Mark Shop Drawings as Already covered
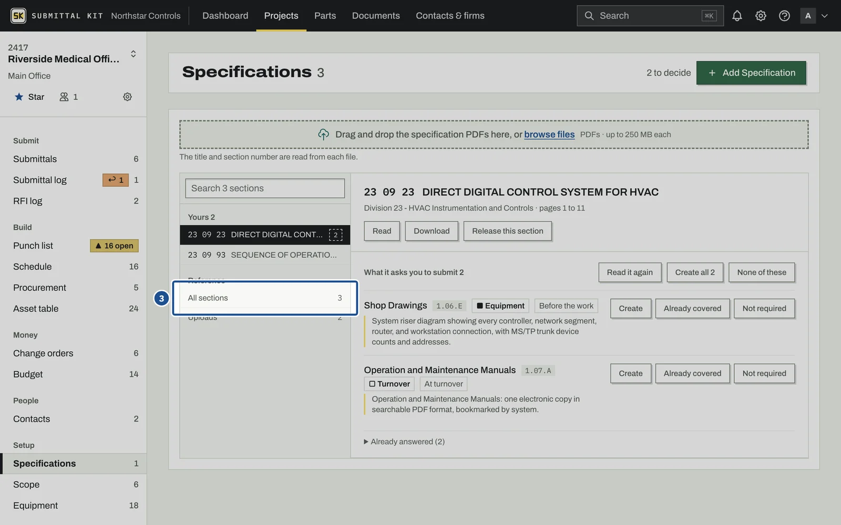 coord(692,309)
